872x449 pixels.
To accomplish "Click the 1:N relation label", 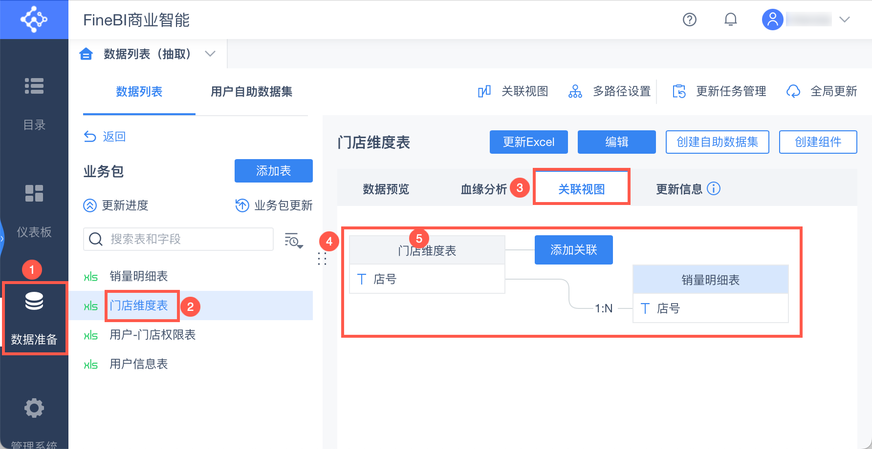I will pyautogui.click(x=604, y=308).
